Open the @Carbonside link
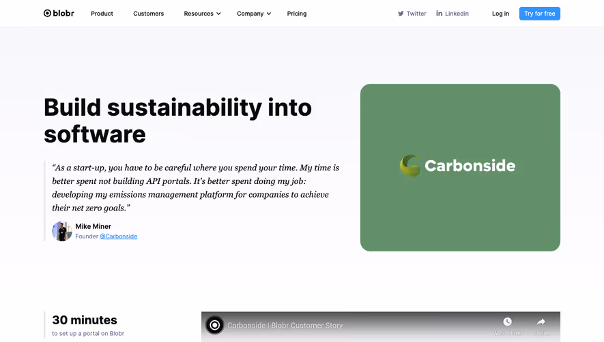The image size is (604, 342). (x=119, y=236)
